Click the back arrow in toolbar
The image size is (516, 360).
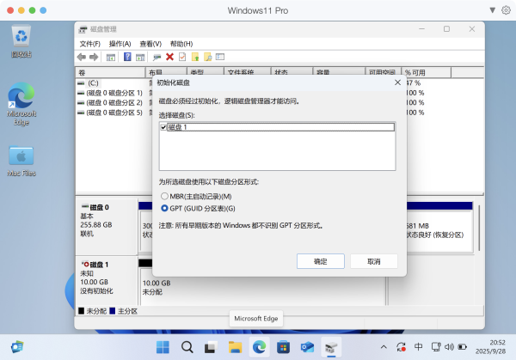click(82, 57)
